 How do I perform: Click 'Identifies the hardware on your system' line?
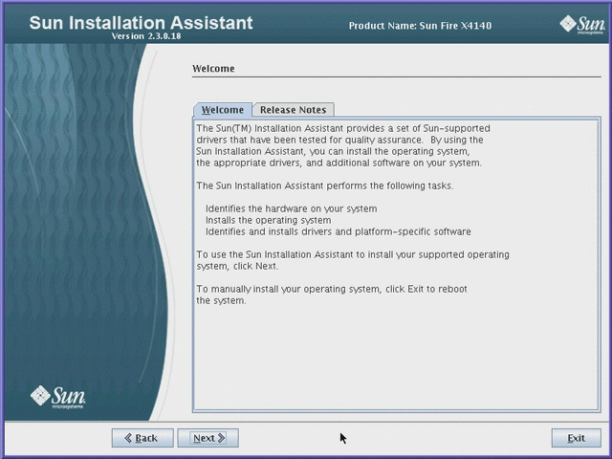pyautogui.click(x=291, y=208)
